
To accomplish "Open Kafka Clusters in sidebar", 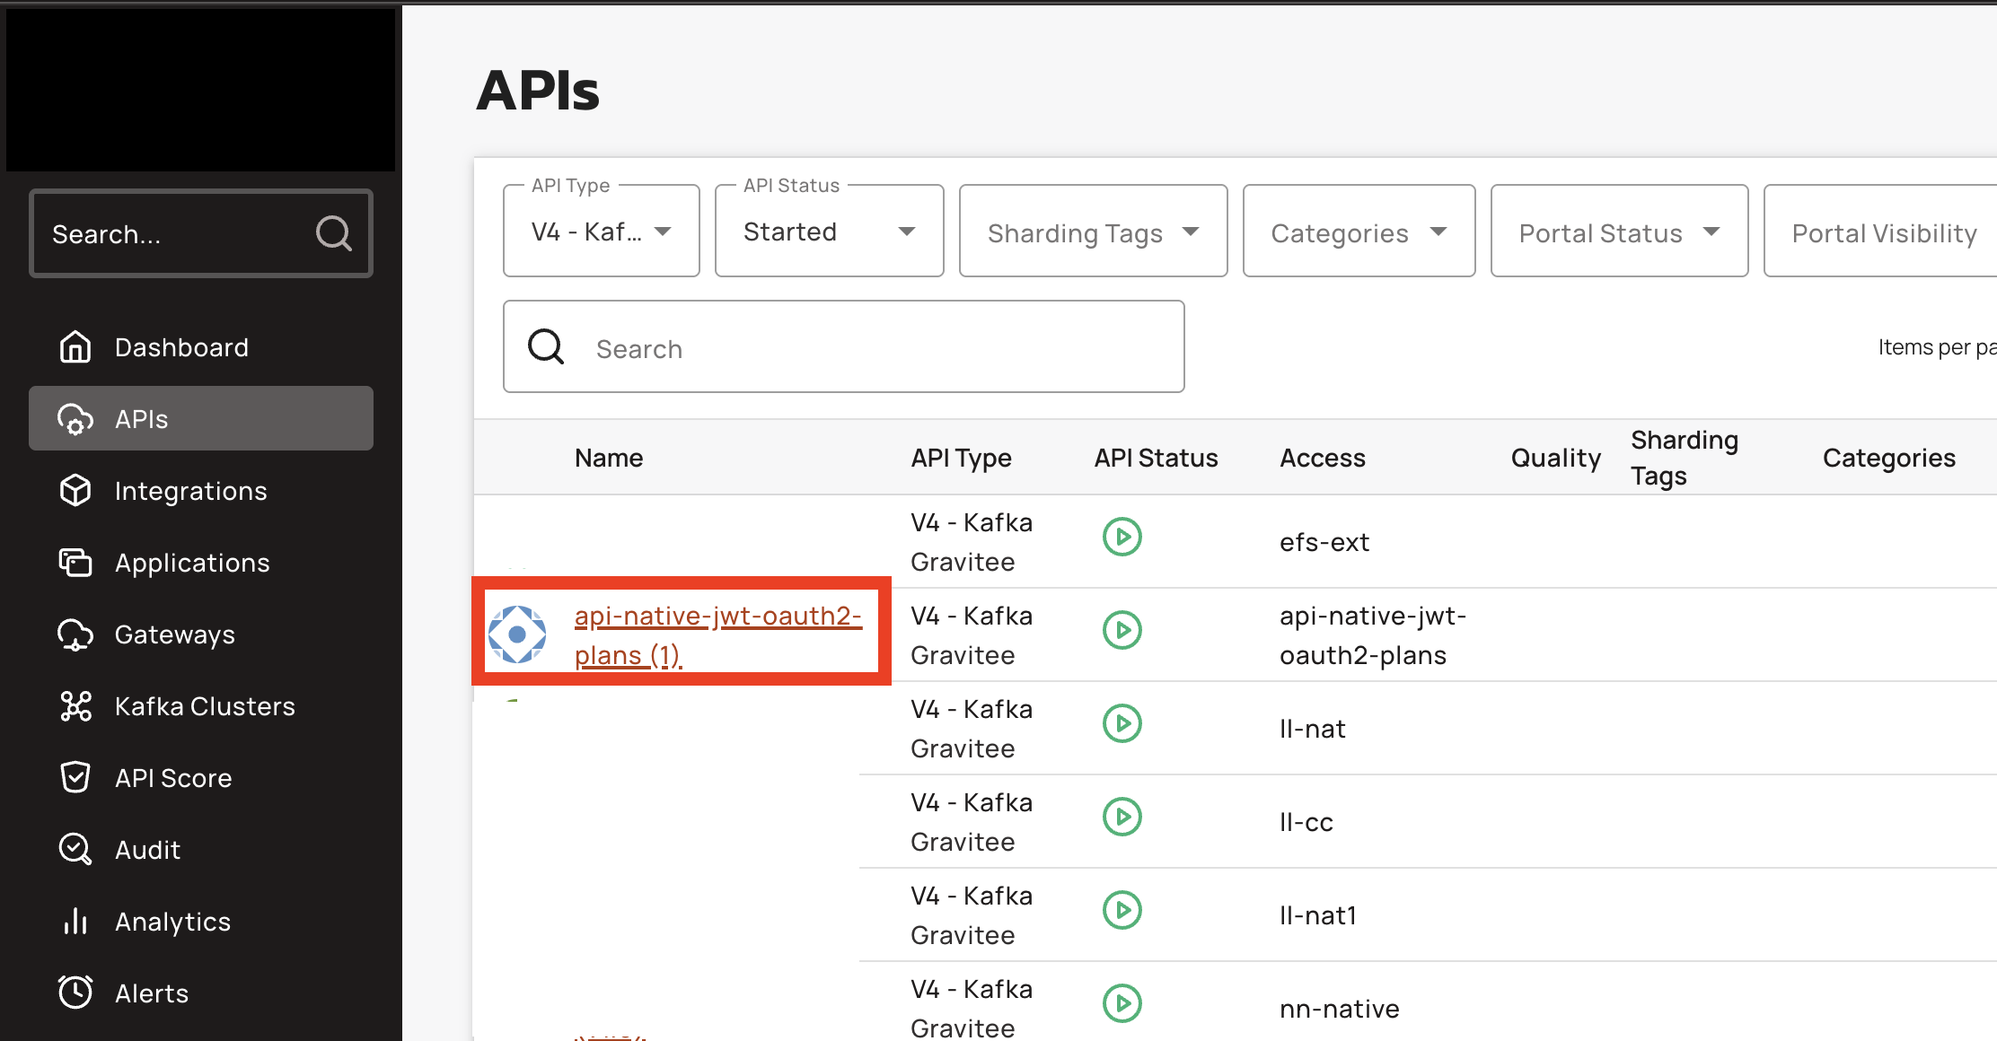I will pos(204,706).
